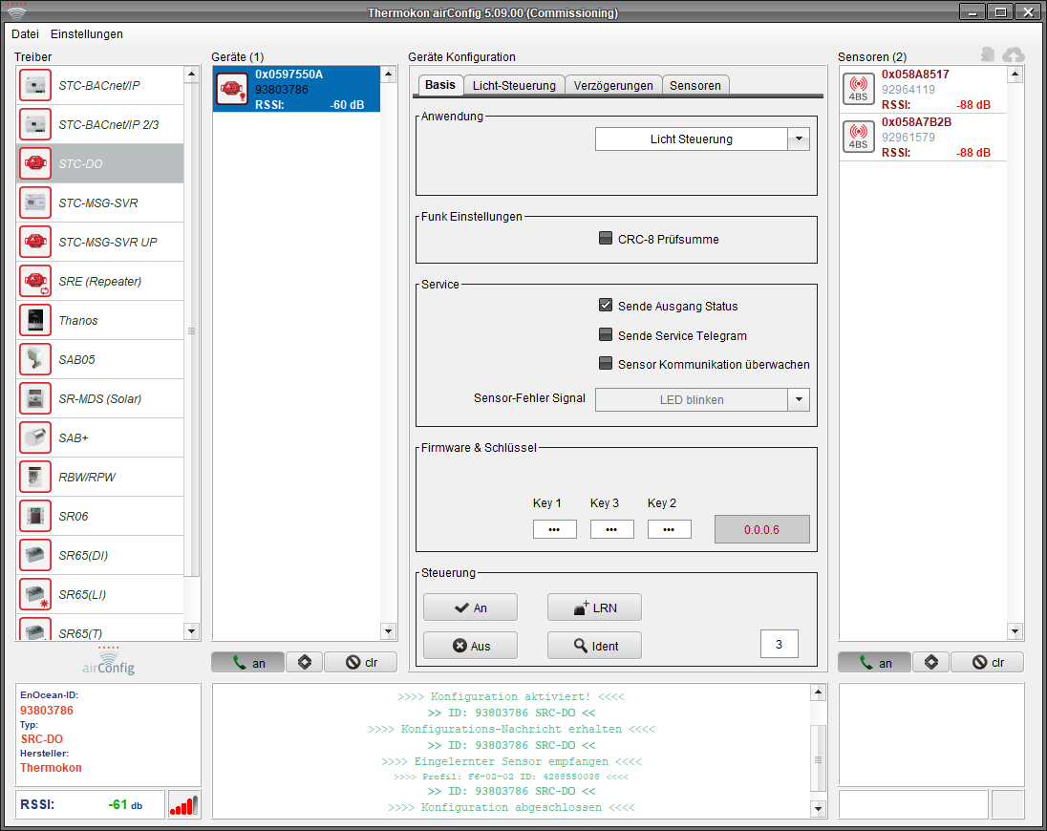Open the Licht Steuerung application dropdown
This screenshot has width=1047, height=831.
[x=798, y=139]
